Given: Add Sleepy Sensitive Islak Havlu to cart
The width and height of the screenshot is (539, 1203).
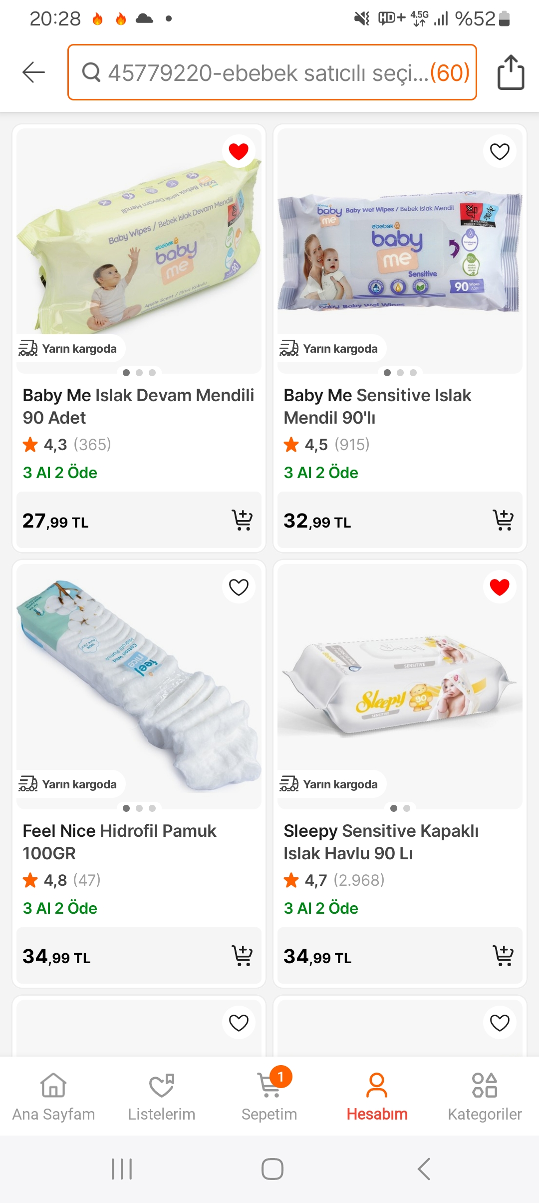Looking at the screenshot, I should pyautogui.click(x=503, y=956).
